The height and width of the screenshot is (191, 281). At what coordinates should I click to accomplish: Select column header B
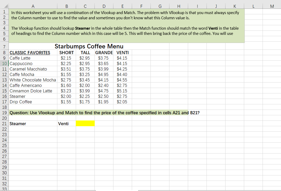[x=66, y=6]
